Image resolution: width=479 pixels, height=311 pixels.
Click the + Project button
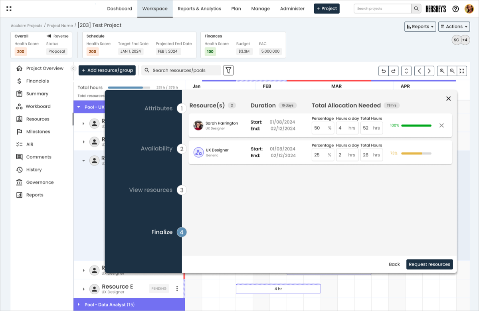click(x=327, y=9)
